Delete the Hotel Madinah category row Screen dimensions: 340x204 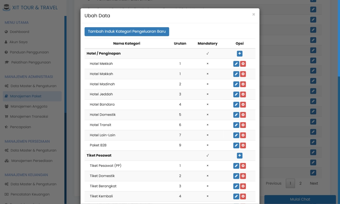pos(243,84)
